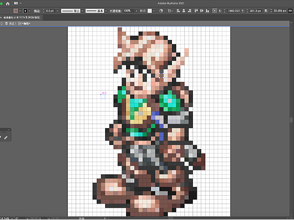
Task: Click Vertical Align Center icon
Action: (x=202, y=11)
